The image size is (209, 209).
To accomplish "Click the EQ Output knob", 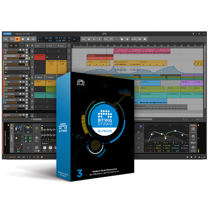I will click(x=193, y=147).
